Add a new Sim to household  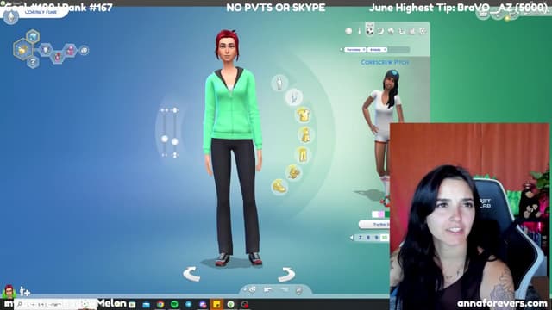[24, 291]
